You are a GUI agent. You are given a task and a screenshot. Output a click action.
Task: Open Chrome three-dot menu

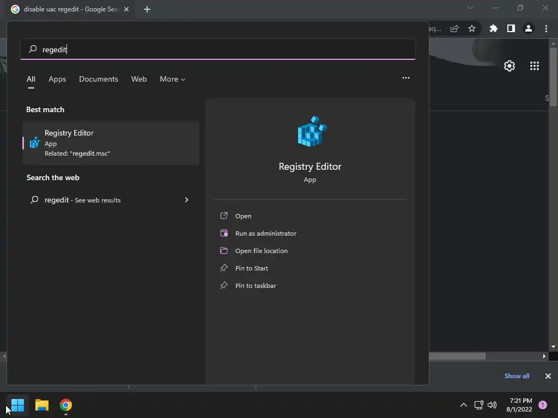coord(546,28)
